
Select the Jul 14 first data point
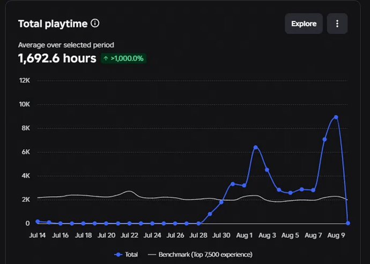coord(38,221)
